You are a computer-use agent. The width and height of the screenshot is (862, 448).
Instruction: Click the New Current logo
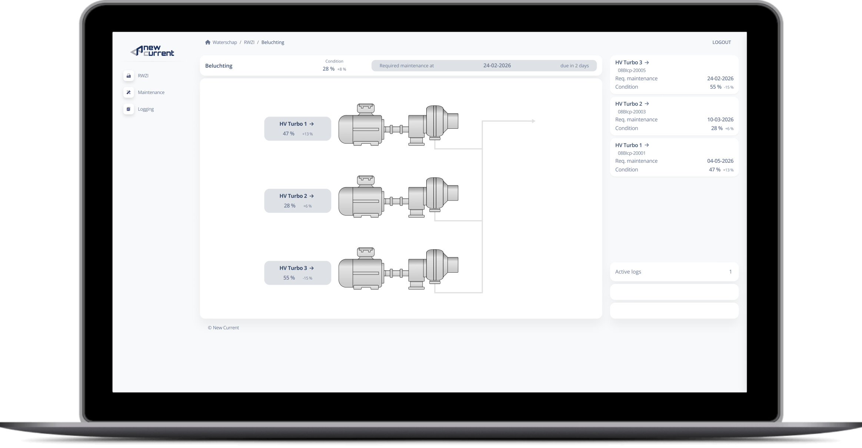point(152,51)
